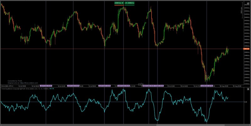Click the 01/08/2025 18:00 time marker label
Screen dimensions: 251x126
click(x=207, y=86)
